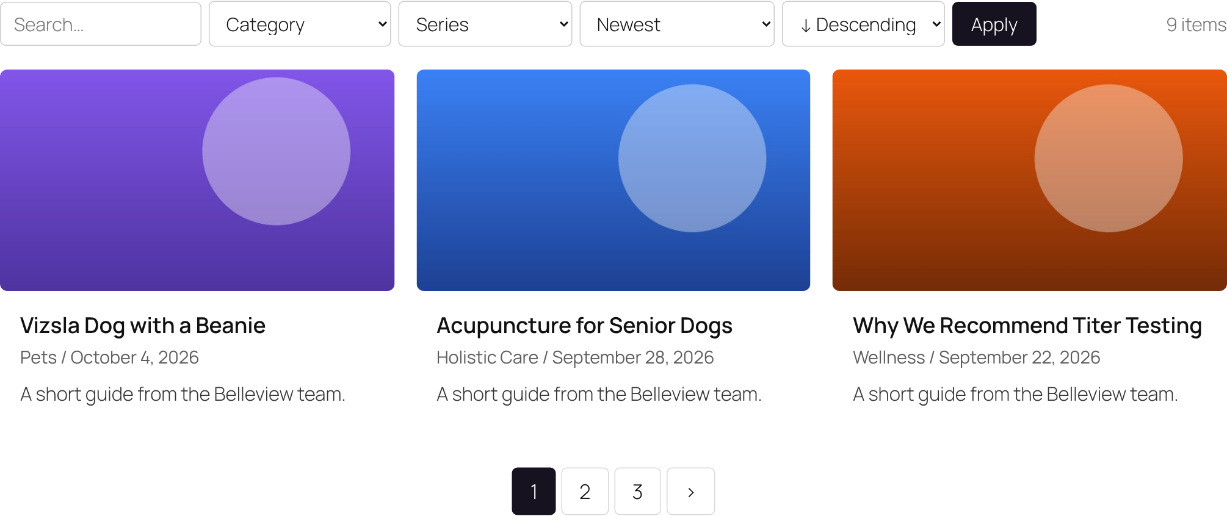The image size is (1227, 516).
Task: Click 'Pets / October 4, 2026' text
Action: click(109, 357)
